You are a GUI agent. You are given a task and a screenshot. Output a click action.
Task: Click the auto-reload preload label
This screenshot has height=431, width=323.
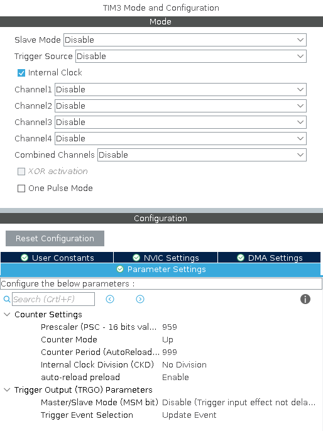[x=80, y=378]
